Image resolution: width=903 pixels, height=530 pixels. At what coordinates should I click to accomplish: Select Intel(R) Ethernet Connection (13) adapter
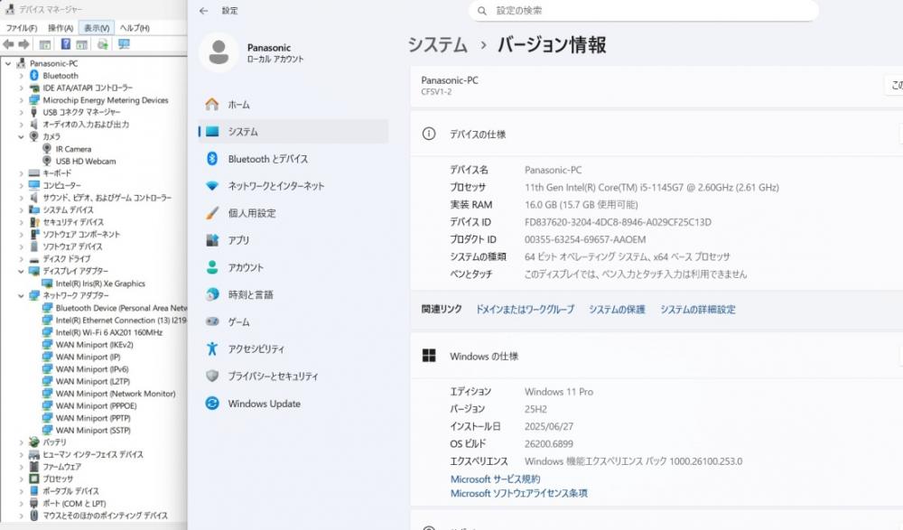tap(121, 321)
